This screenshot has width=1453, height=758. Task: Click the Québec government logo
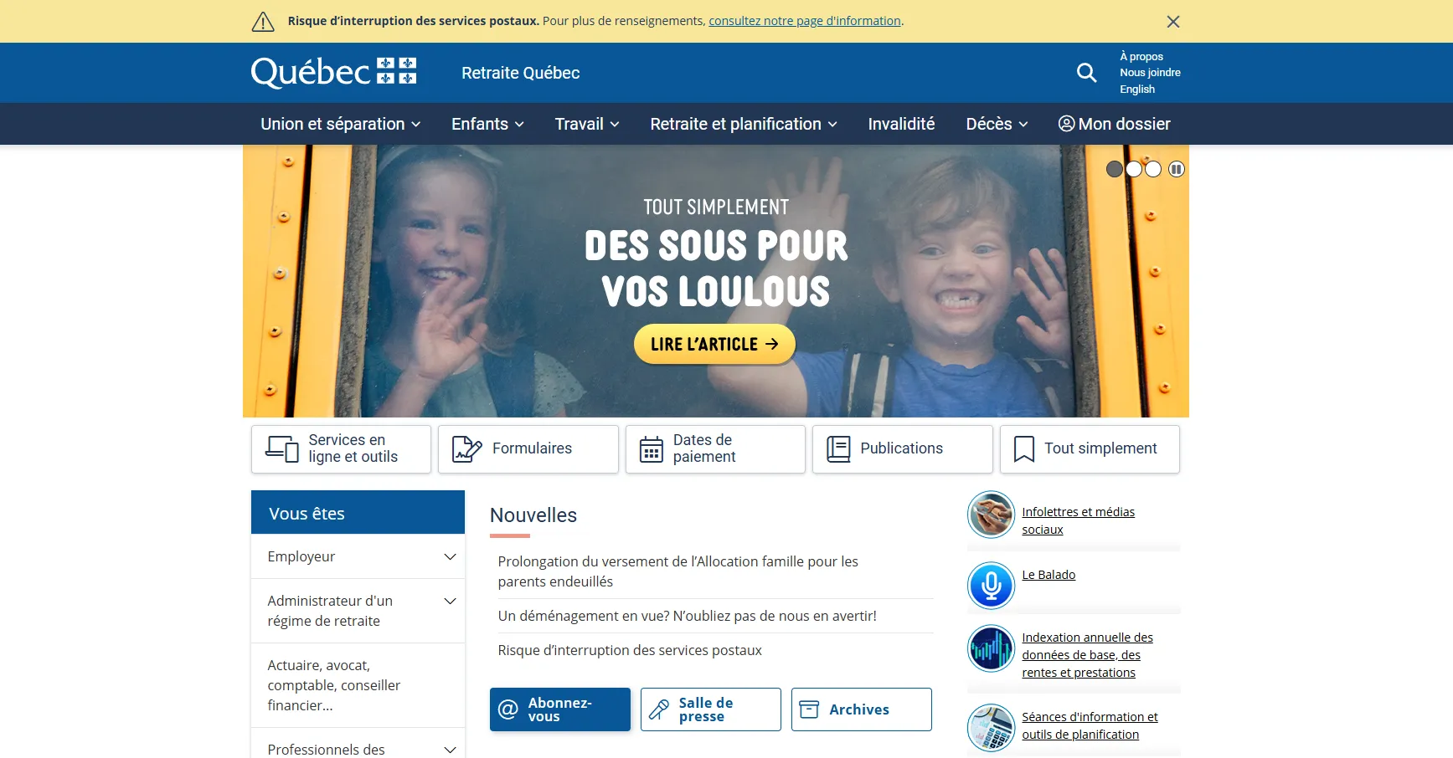pyautogui.click(x=334, y=73)
